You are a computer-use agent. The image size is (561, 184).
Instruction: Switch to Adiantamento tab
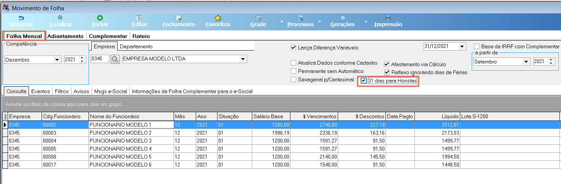tap(65, 36)
